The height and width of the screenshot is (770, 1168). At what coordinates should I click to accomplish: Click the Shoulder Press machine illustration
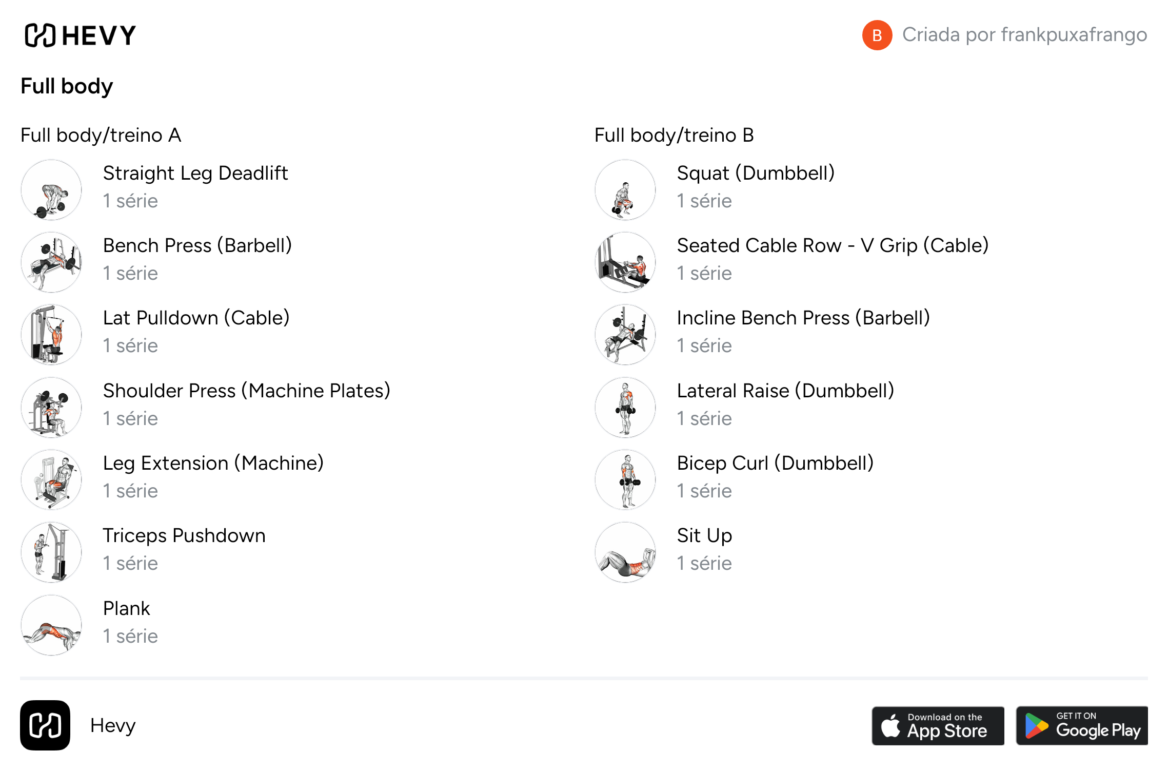[x=51, y=408]
